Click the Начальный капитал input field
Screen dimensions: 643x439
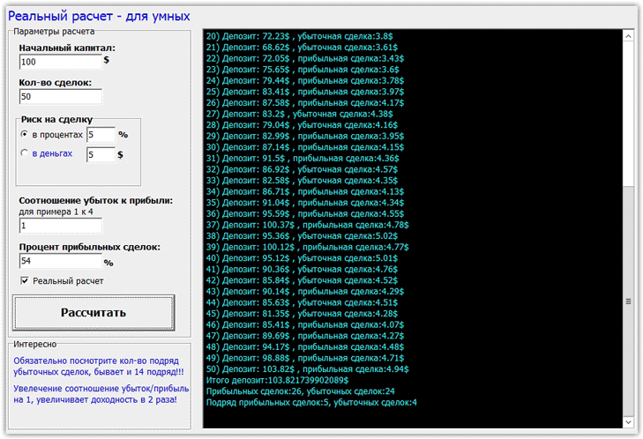click(60, 63)
